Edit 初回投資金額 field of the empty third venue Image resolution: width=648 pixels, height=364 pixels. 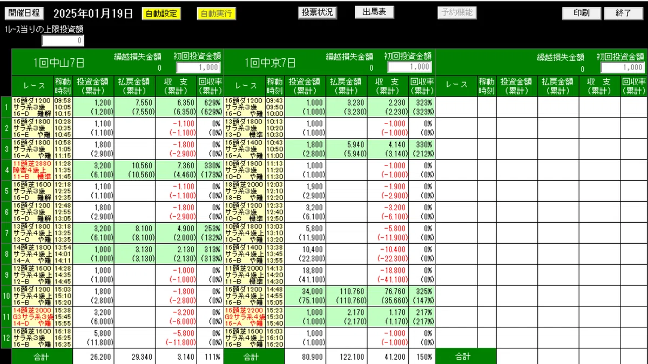tap(623, 67)
